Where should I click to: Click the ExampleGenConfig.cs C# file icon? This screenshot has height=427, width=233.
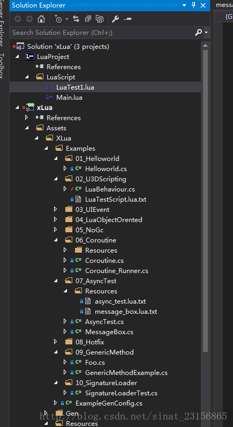click(69, 403)
